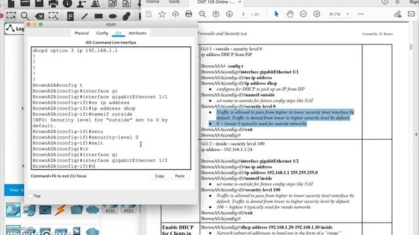
Task: Click the open file icon in Packet Tracer
Action: (25, 3)
